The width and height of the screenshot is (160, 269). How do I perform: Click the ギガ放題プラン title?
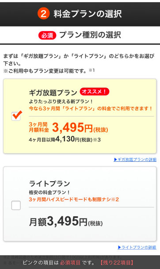(53, 93)
